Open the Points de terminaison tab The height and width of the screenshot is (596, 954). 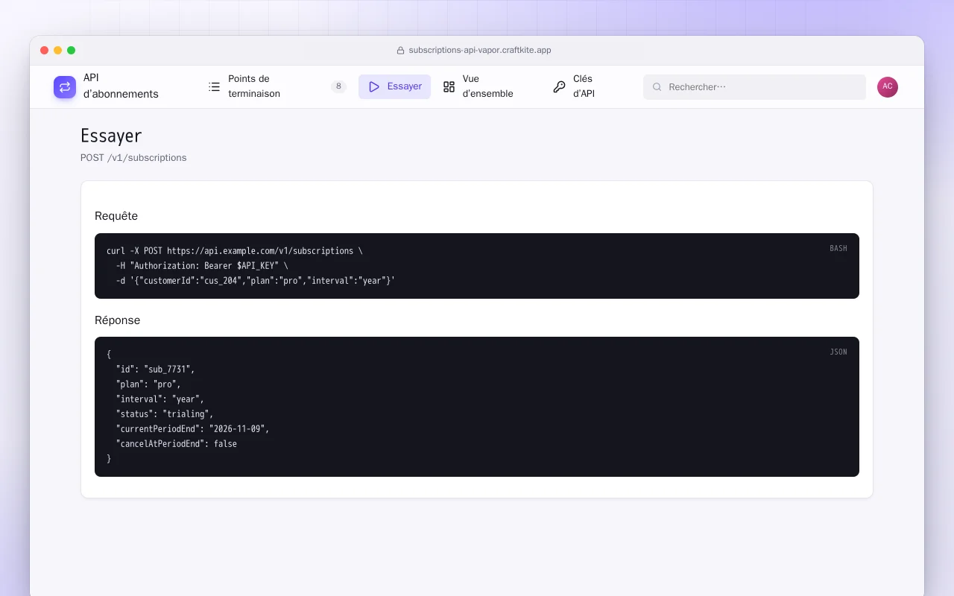click(x=277, y=86)
